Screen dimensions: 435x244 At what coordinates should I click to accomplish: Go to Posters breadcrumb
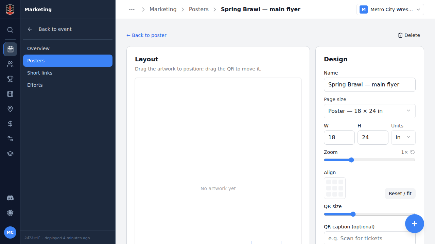199,9
